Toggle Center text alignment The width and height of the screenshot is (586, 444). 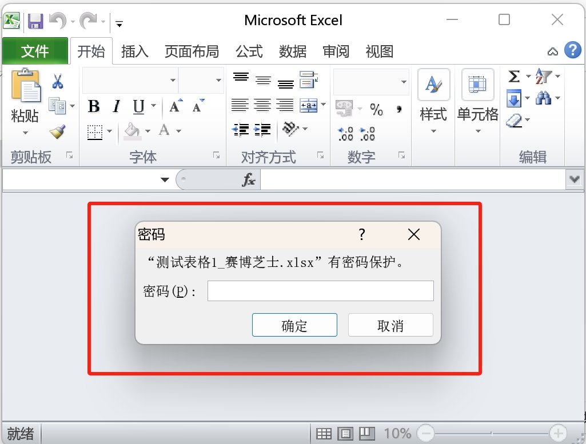pyautogui.click(x=263, y=106)
